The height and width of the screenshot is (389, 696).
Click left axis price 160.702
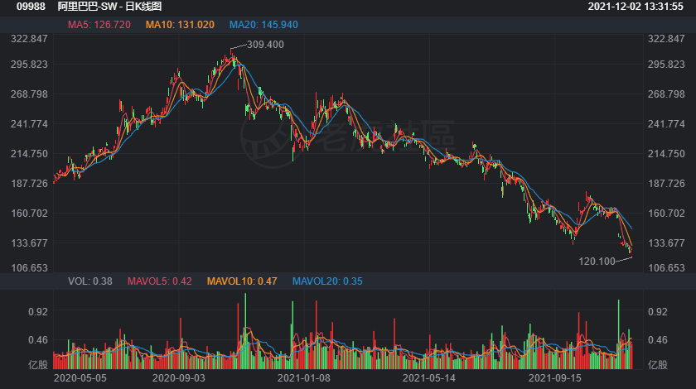pos(29,214)
